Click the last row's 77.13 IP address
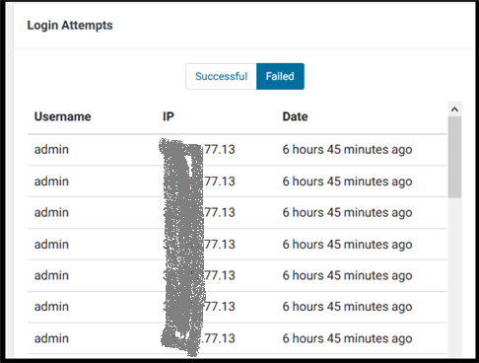 tap(218, 338)
